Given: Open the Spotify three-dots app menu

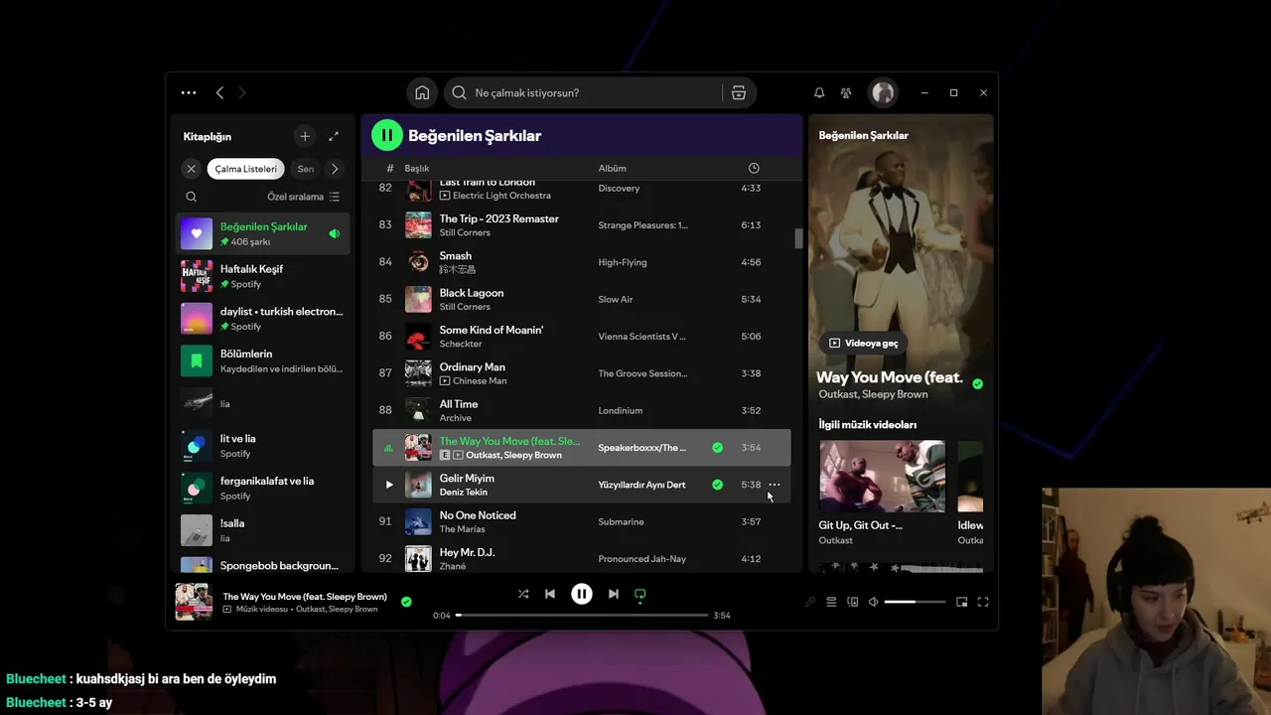Looking at the screenshot, I should pos(189,92).
